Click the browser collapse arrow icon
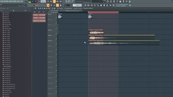This screenshot has height=97, width=173. click(25, 11)
